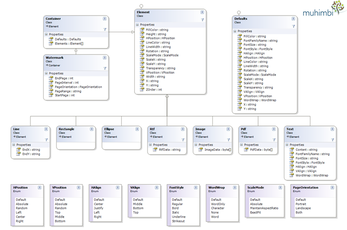Collapse the PageOrientation enum chevron
The image size is (347, 230).
[332, 187]
